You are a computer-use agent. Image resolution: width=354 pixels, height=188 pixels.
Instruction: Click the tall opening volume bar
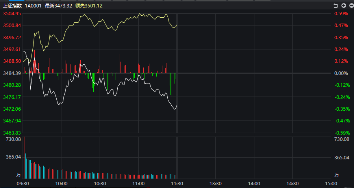click(24, 157)
